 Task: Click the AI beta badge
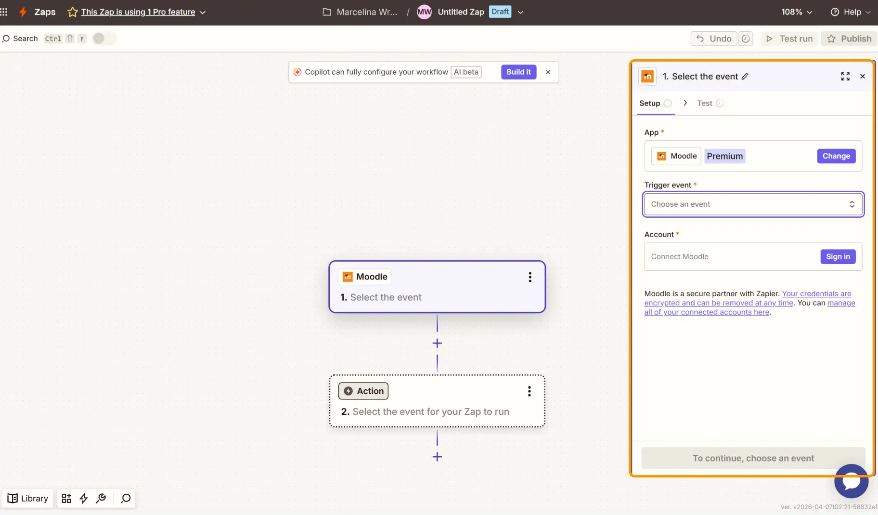[x=466, y=72]
